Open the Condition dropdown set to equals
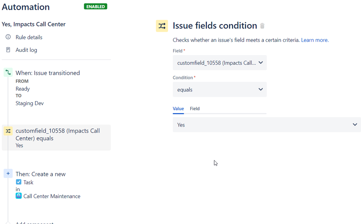 [x=219, y=89]
